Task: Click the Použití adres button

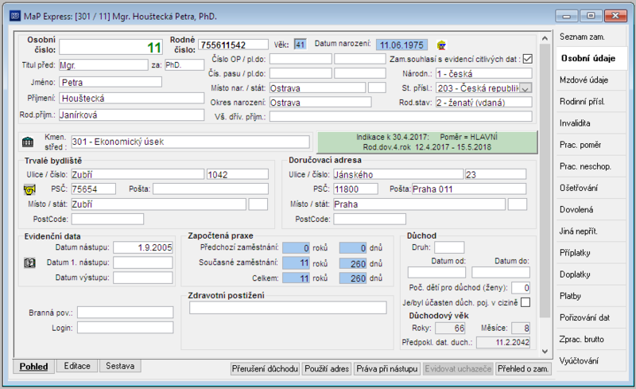Action: (x=327, y=368)
